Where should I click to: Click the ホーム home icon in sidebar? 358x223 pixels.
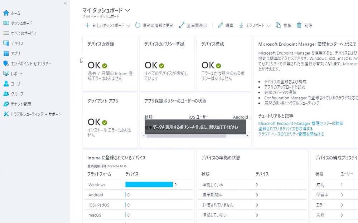[x=6, y=13]
